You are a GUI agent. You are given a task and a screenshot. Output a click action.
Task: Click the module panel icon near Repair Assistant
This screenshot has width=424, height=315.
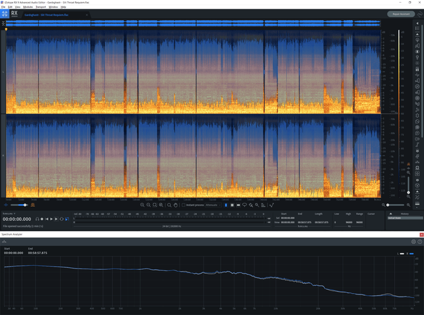(x=419, y=14)
